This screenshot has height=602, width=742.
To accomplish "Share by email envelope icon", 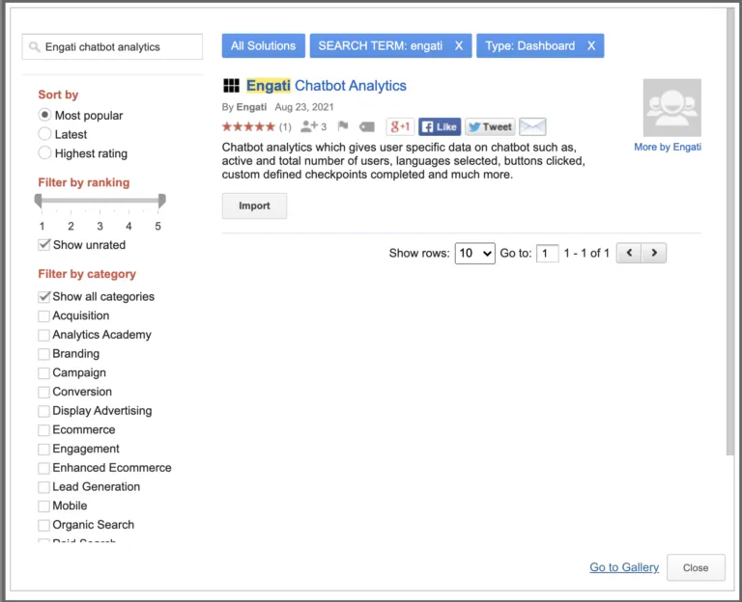I will (x=532, y=126).
